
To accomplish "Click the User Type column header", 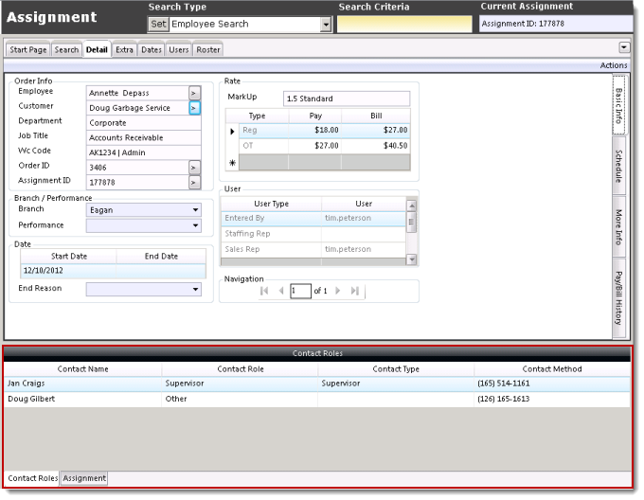I will pyautogui.click(x=271, y=204).
